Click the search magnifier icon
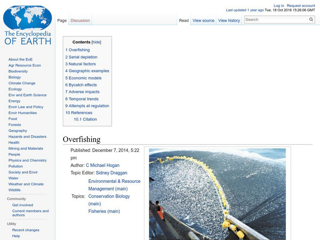Image resolution: width=320 pixels, height=240 pixels. tap(311, 19)
